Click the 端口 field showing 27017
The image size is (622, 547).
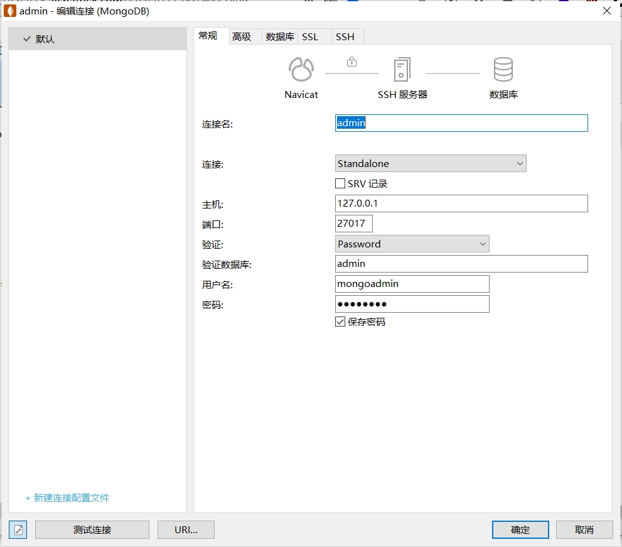point(354,224)
